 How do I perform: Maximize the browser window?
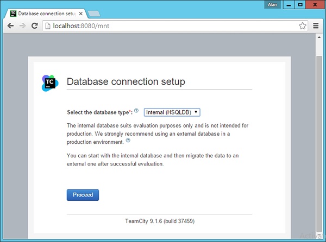coord(300,4)
